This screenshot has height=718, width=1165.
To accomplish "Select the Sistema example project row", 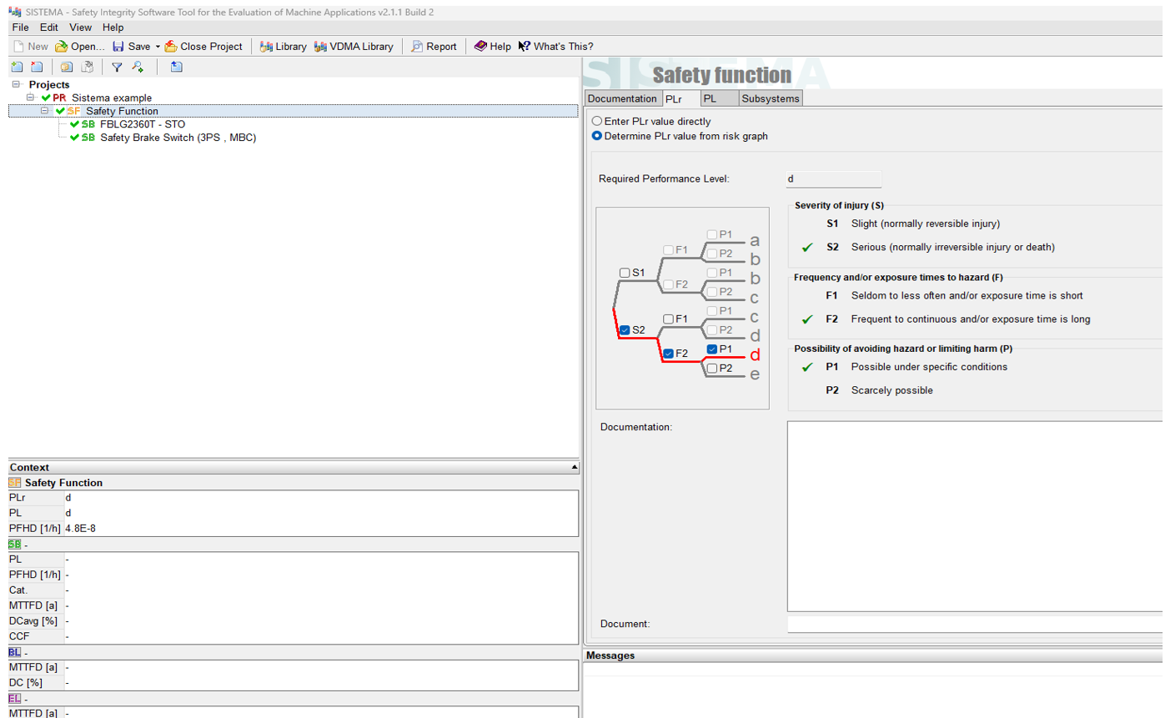I will click(x=112, y=98).
